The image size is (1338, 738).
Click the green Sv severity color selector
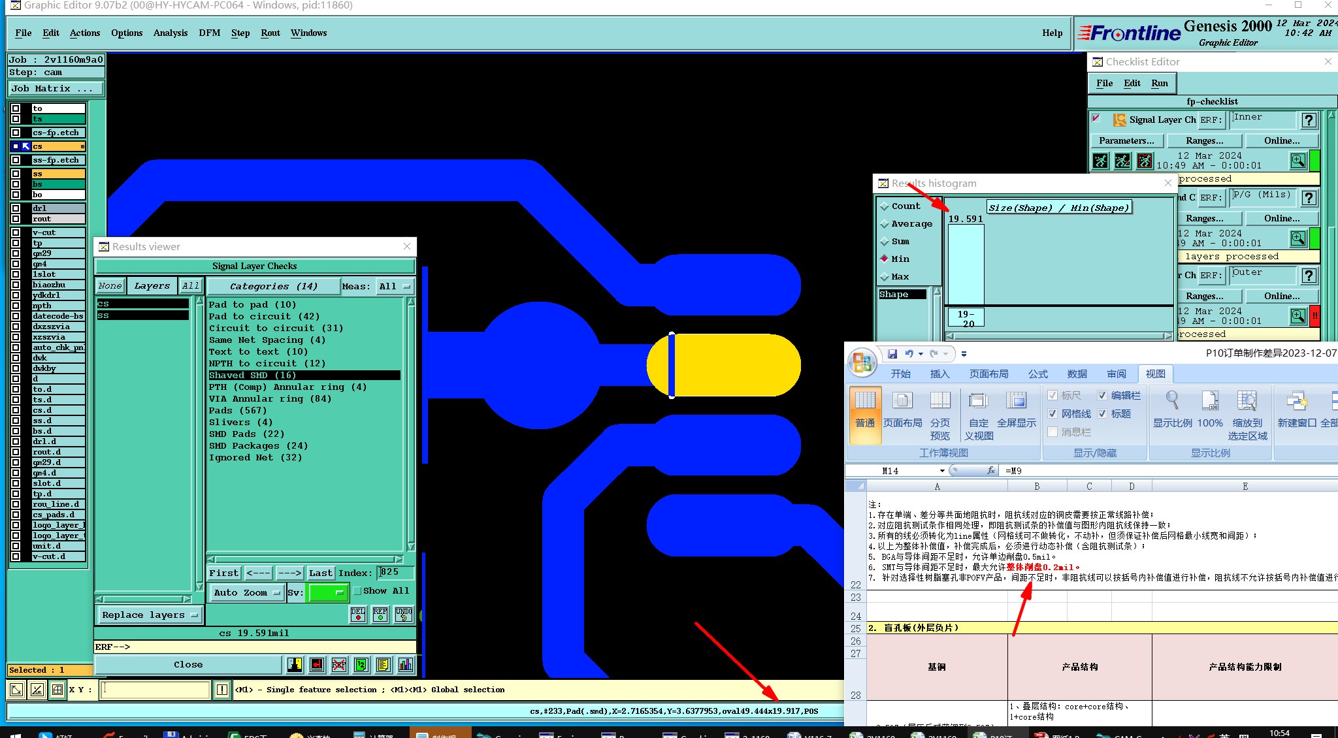click(x=327, y=592)
